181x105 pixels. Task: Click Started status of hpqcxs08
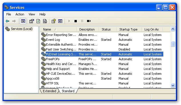coord(106,78)
